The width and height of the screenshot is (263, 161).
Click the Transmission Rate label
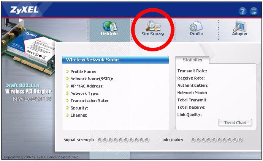(x=89, y=101)
